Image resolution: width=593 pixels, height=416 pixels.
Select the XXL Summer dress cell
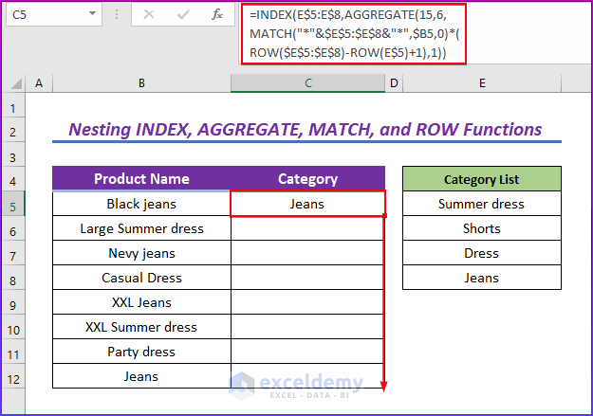[x=141, y=327]
